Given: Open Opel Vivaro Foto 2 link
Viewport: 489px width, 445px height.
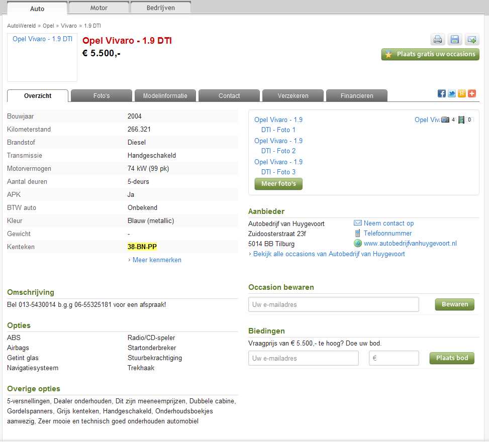Looking at the screenshot, I should 278,146.
